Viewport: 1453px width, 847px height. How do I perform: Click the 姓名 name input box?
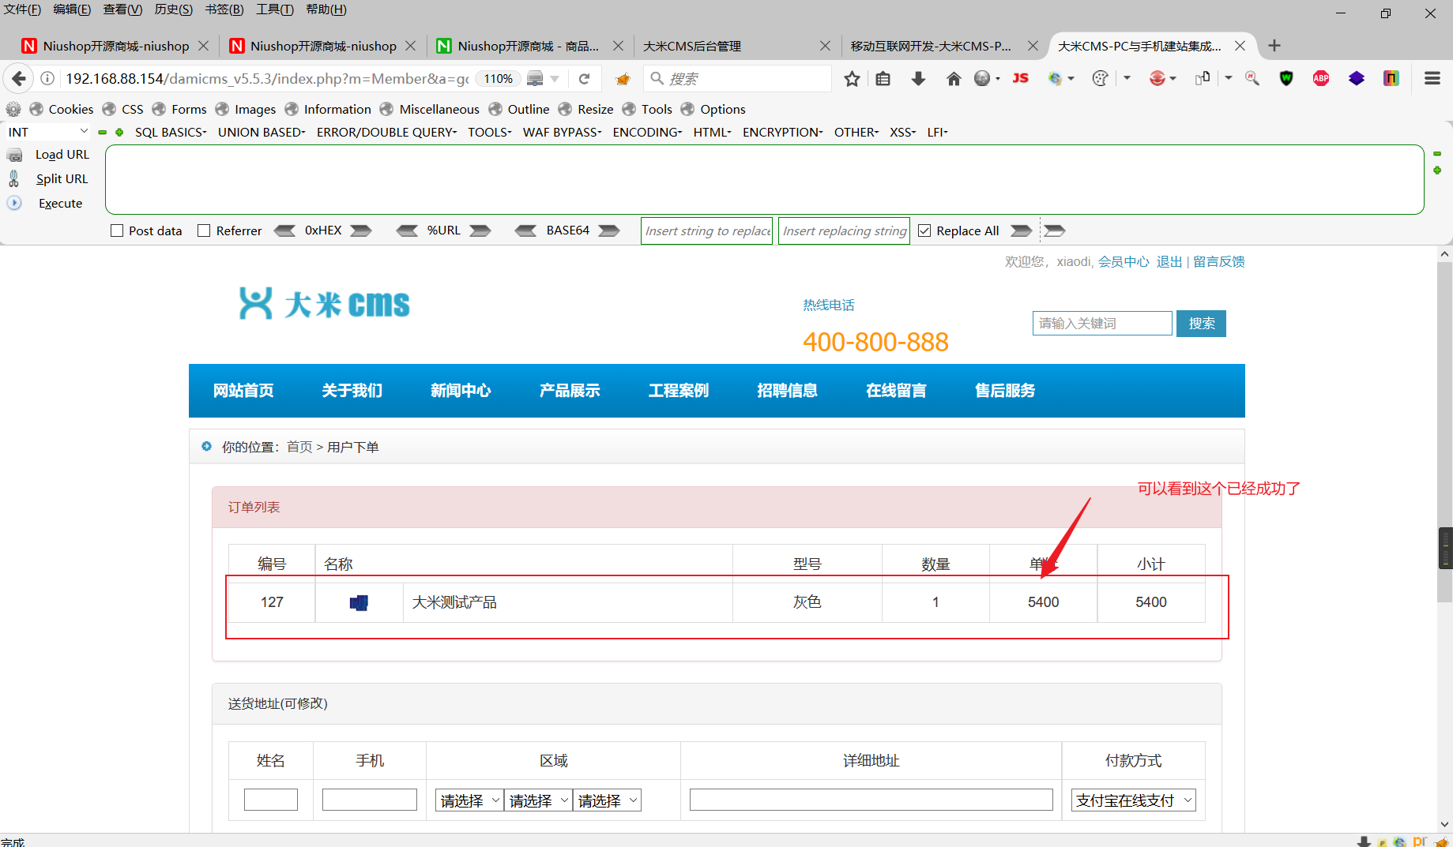tap(271, 800)
